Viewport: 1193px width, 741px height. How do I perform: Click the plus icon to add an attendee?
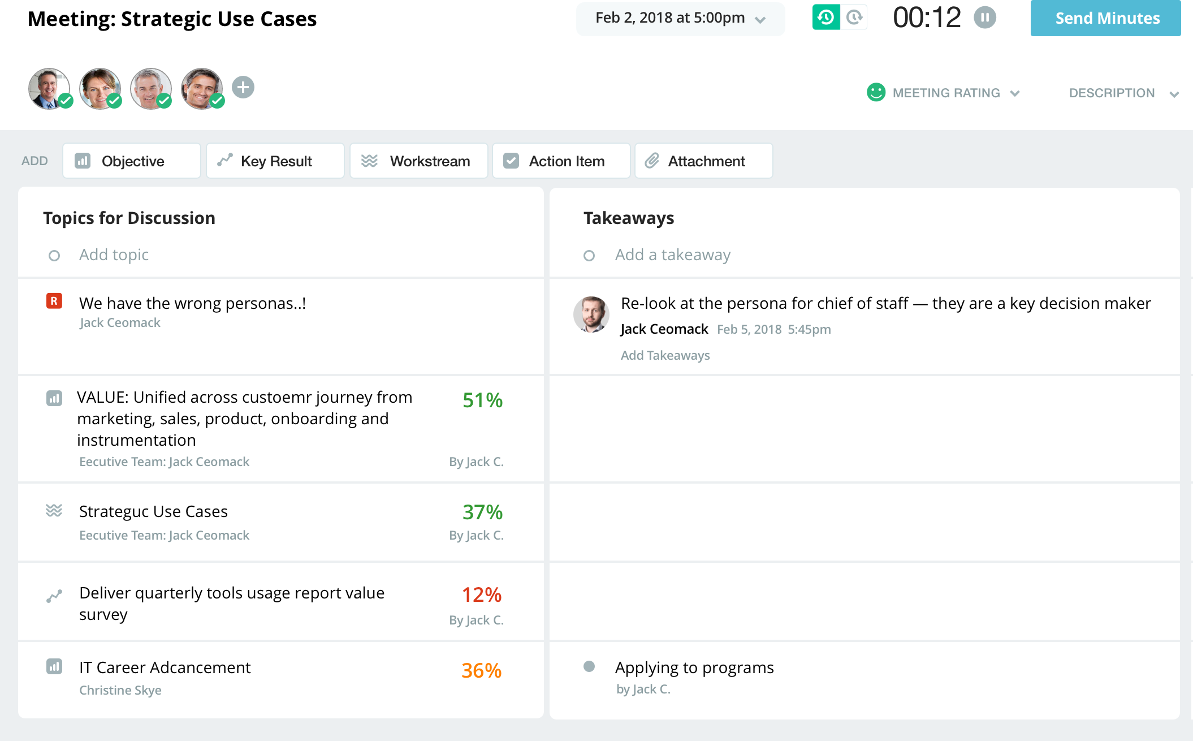243,87
